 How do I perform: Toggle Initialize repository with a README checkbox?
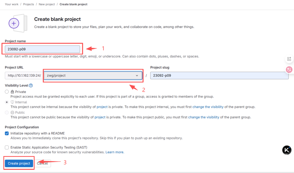click(x=7, y=133)
